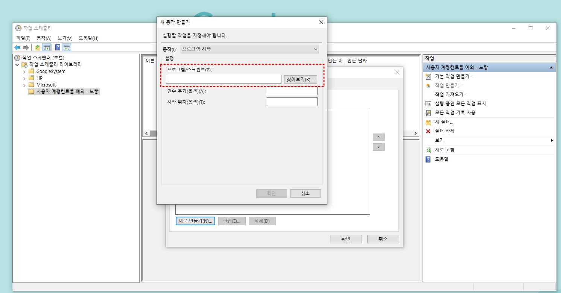The width and height of the screenshot is (561, 293).
Task: Click grayed 확인 in 새 동작 만들기 dialog
Action: pyautogui.click(x=271, y=193)
